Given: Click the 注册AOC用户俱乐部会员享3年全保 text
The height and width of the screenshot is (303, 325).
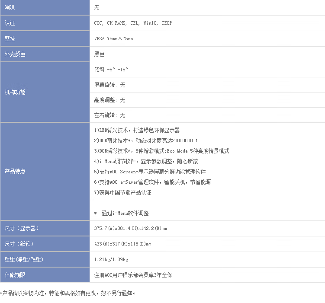Looking at the screenshot, I should point(133,275).
